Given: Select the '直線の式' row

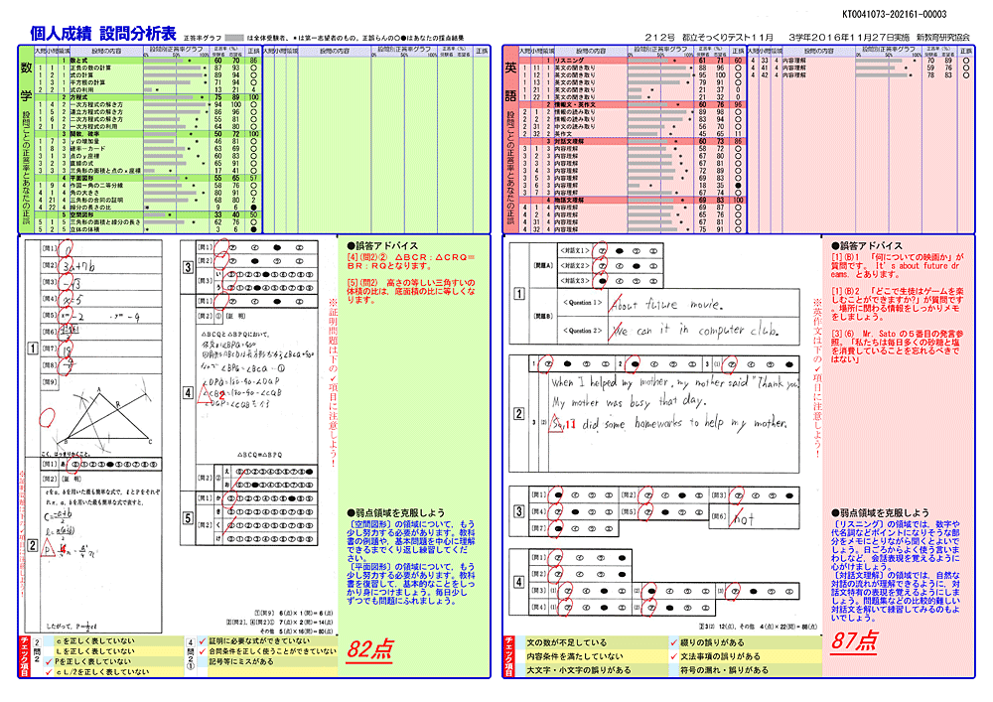Looking at the screenshot, I should [x=148, y=163].
